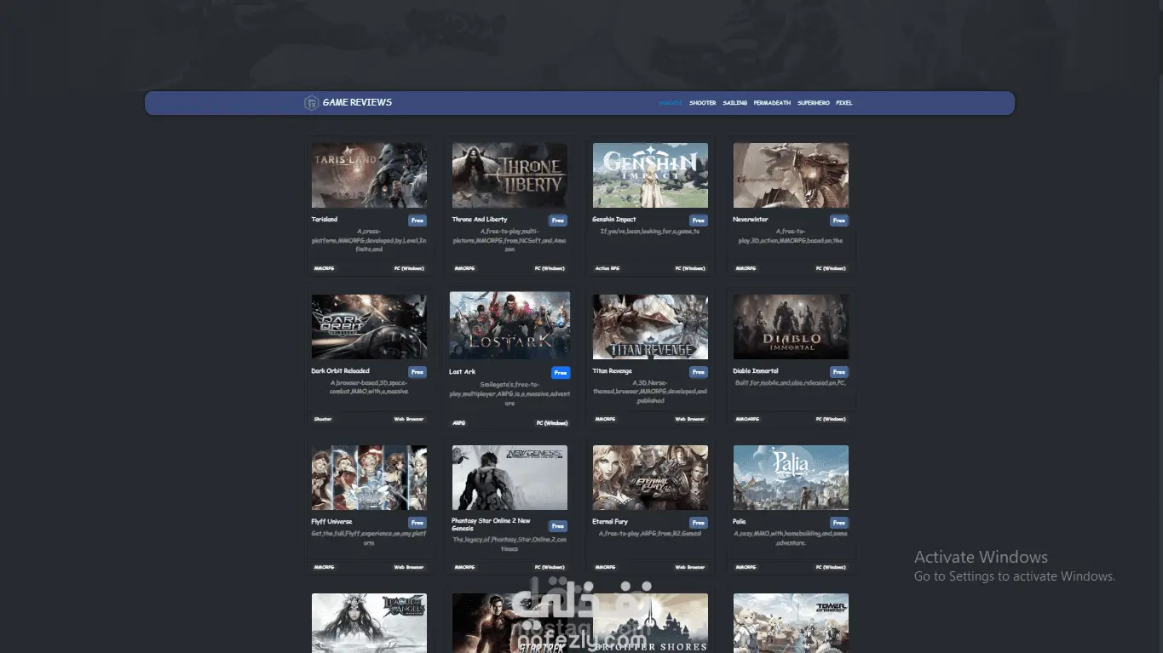Click the Tower of Fantasy thumbnail

(x=791, y=623)
